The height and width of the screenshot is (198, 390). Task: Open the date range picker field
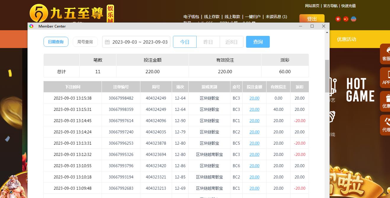coord(139,42)
